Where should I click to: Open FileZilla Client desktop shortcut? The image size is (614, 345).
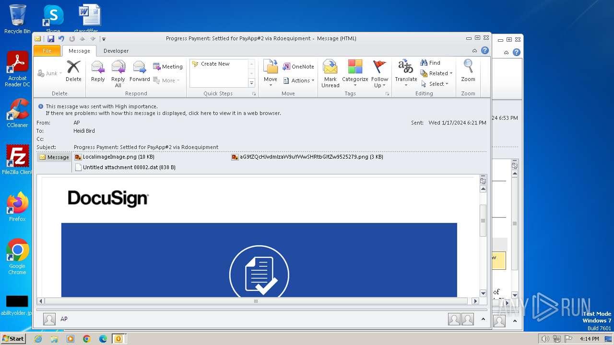pos(17,160)
